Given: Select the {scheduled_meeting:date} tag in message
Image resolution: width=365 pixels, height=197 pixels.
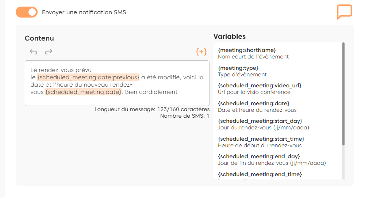Looking at the screenshot, I should pyautogui.click(x=84, y=92).
